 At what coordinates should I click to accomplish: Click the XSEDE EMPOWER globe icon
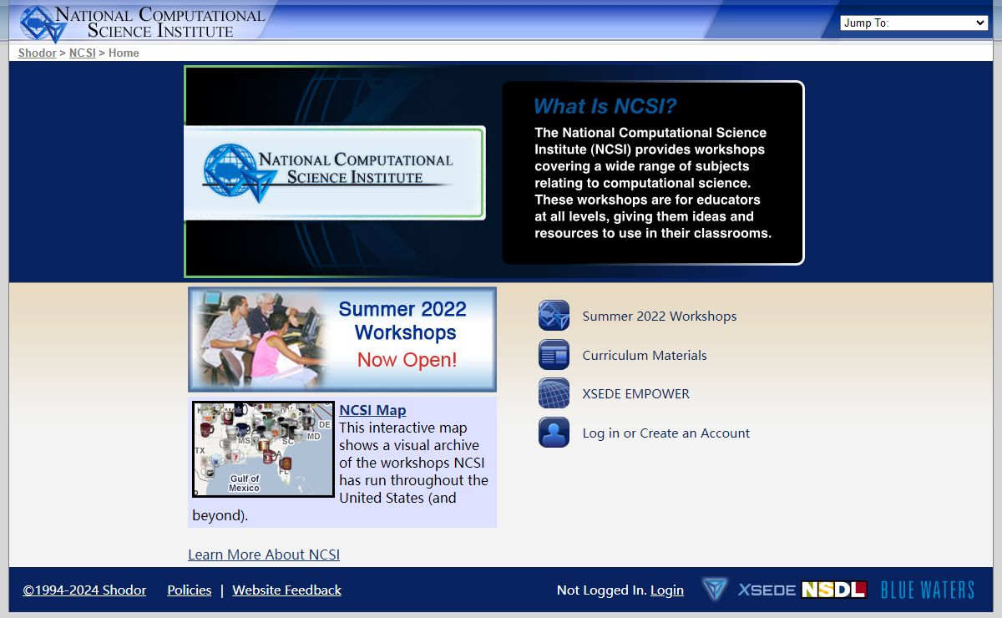(x=554, y=393)
